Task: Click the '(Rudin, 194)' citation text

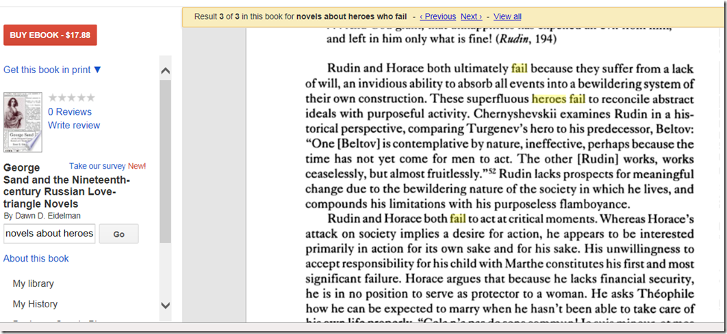Action: [526, 40]
